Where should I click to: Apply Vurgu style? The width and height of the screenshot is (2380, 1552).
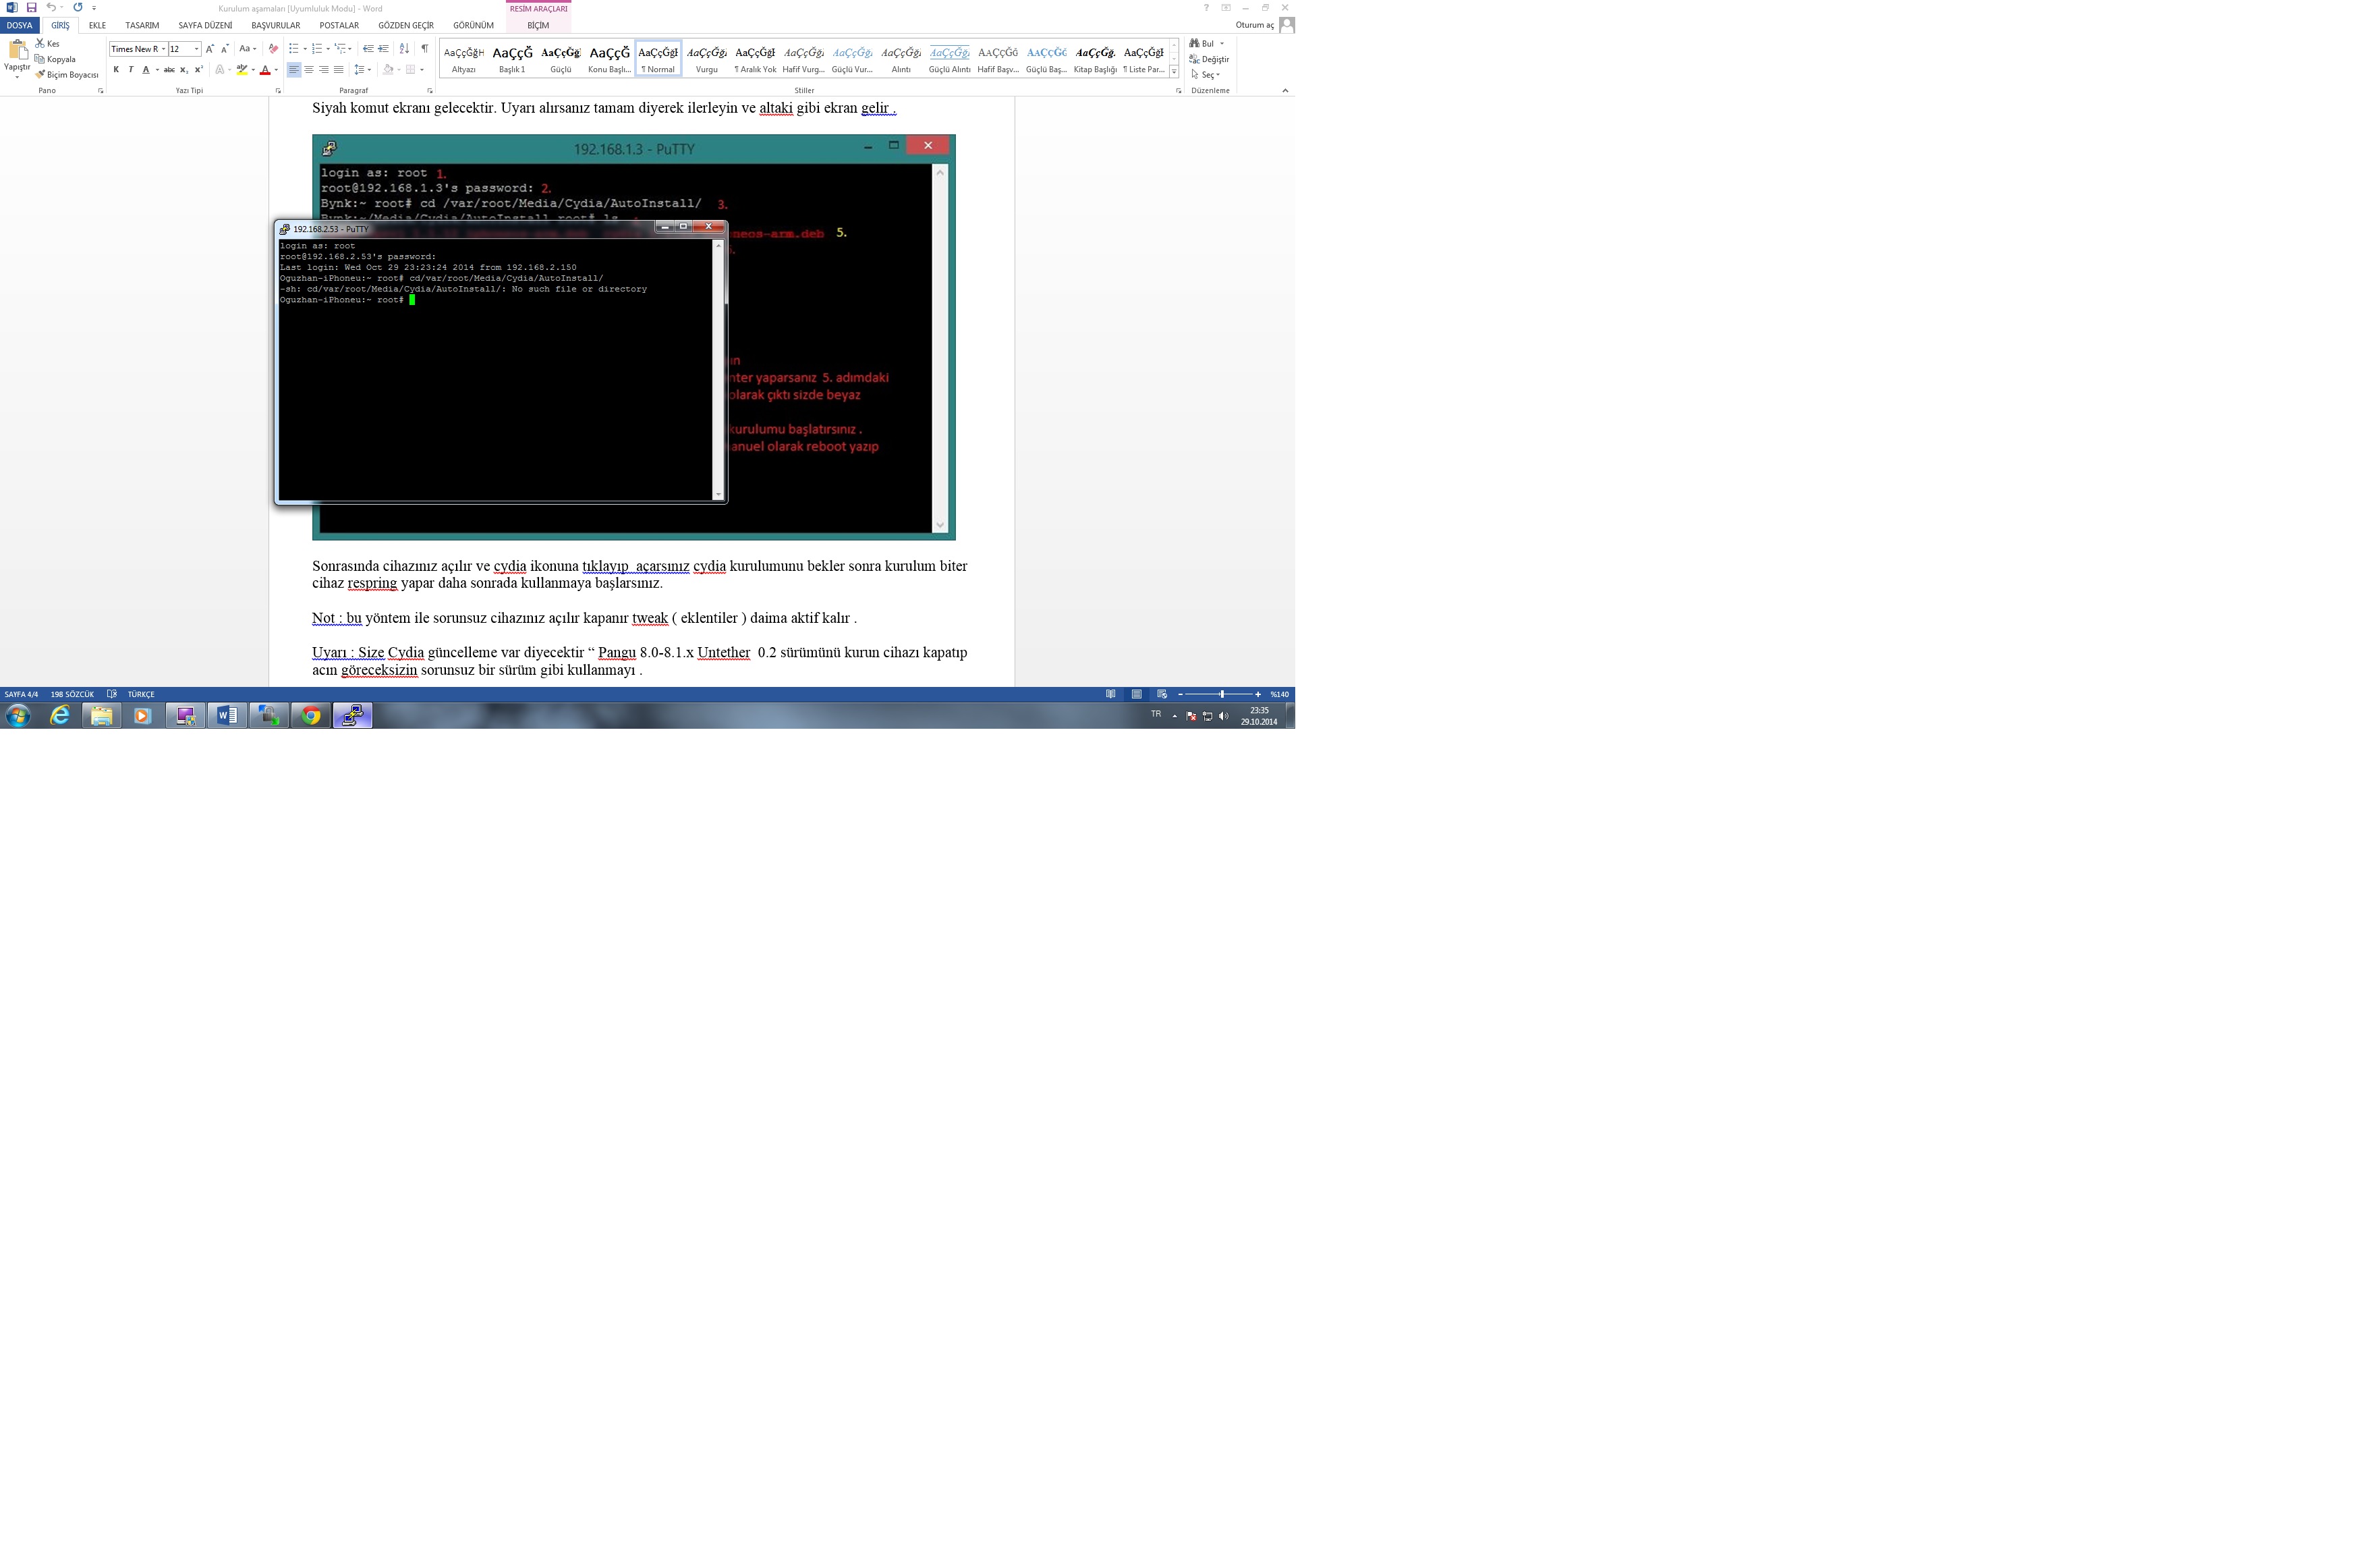click(707, 59)
